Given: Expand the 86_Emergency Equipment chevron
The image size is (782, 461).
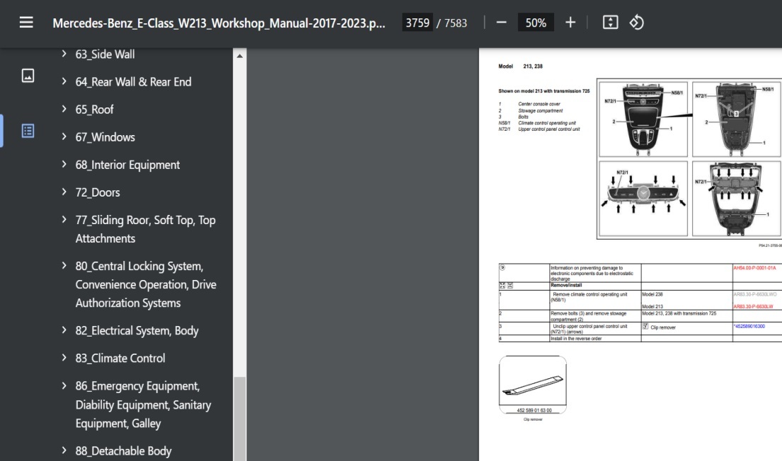Looking at the screenshot, I should [x=64, y=386].
